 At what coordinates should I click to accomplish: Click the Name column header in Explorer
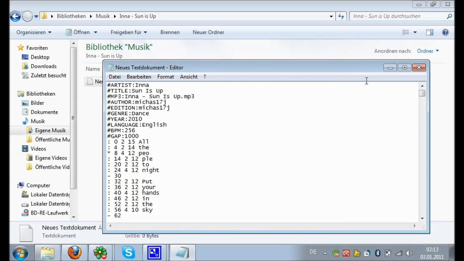pyautogui.click(x=93, y=69)
